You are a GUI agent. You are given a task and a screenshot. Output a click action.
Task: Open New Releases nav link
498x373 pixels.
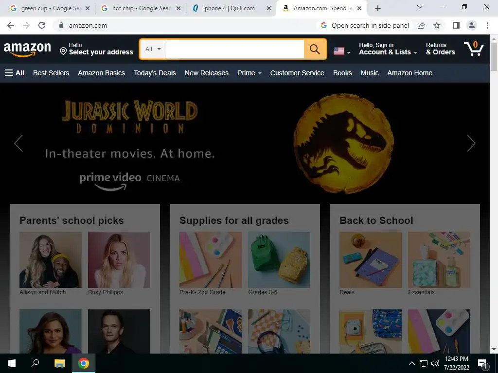[x=207, y=73]
